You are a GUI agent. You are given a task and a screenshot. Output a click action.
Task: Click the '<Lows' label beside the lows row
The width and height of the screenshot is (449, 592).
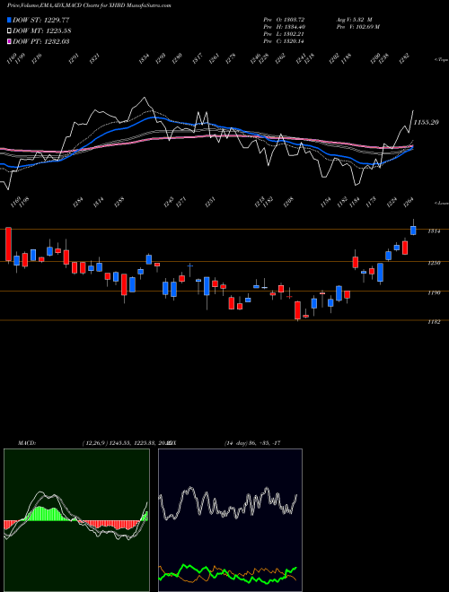coord(441,203)
